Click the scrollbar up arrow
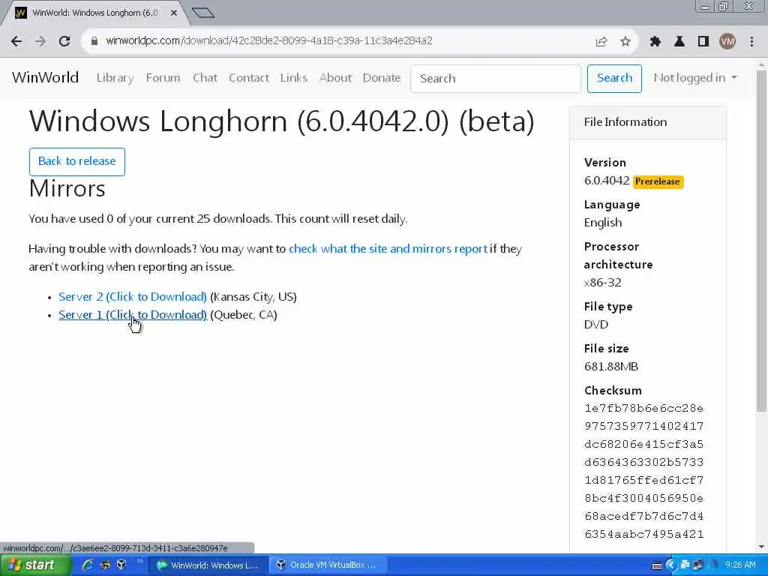Viewport: 768px width, 576px height. click(761, 64)
